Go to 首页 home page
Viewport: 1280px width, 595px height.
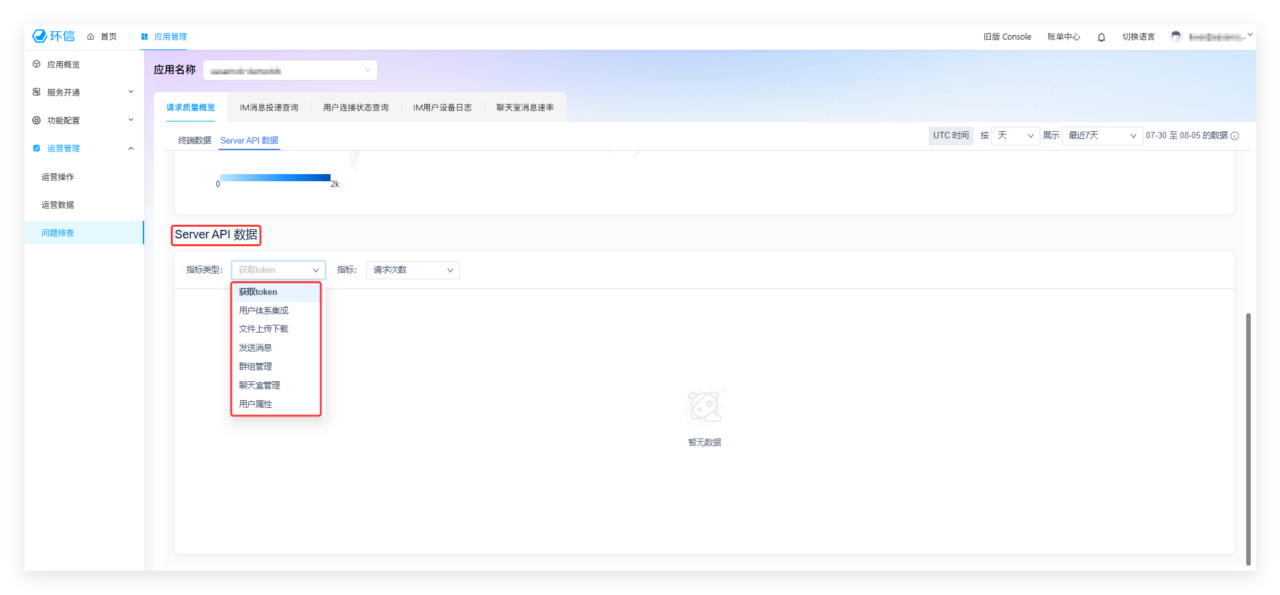pos(103,36)
